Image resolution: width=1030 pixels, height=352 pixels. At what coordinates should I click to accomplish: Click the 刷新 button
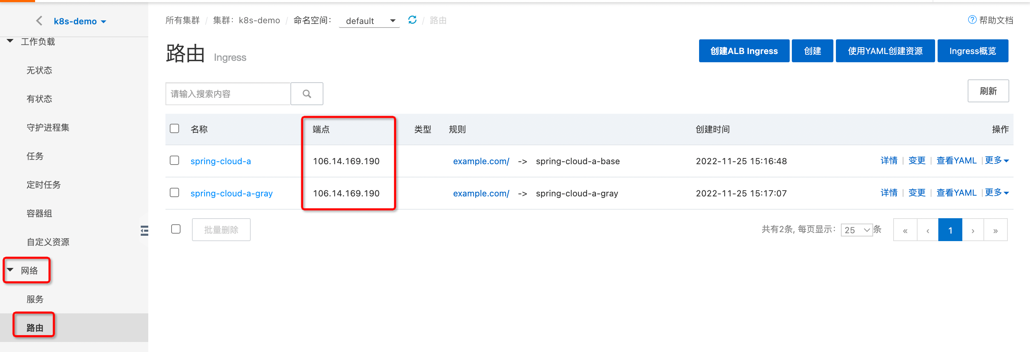[x=988, y=91]
